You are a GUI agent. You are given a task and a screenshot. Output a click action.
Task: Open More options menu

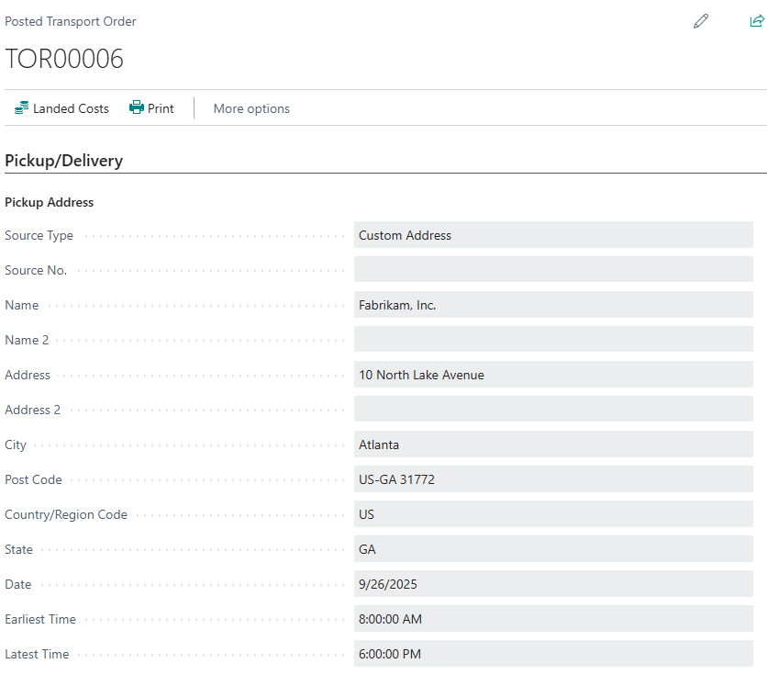point(251,108)
